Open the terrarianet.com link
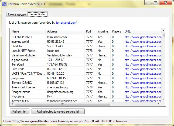 [66, 23]
